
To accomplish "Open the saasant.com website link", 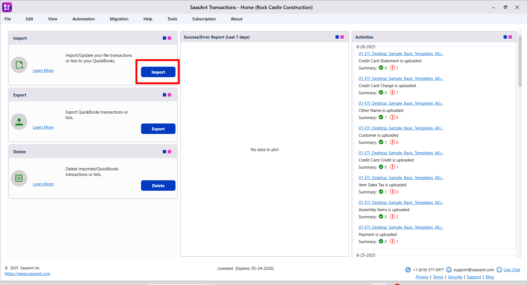I will point(28,274).
